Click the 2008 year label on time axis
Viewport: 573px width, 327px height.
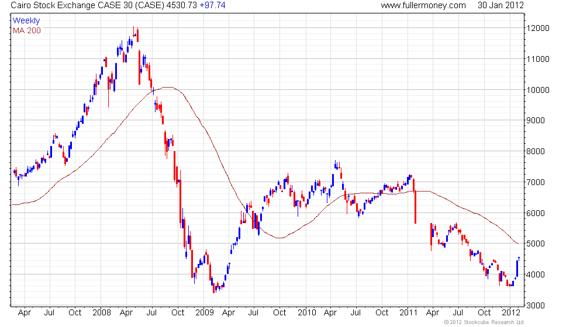coord(102,312)
